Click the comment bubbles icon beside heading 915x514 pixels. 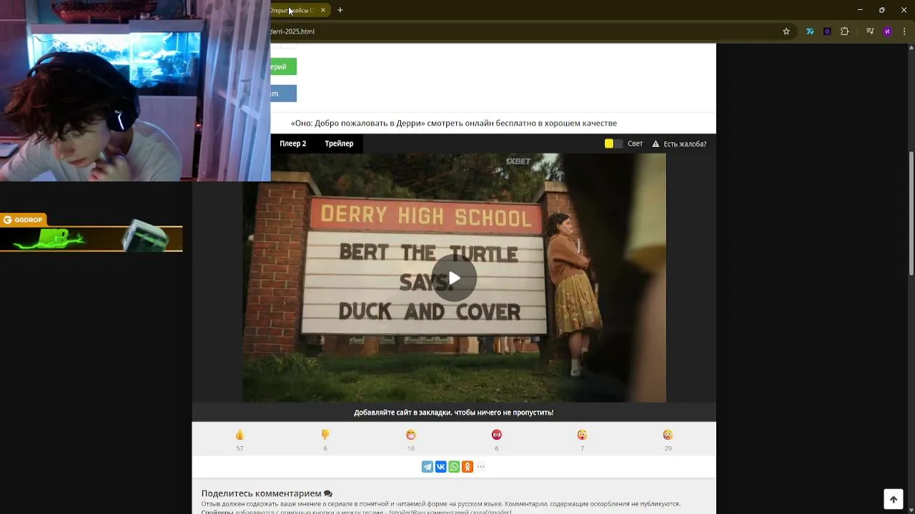(328, 493)
